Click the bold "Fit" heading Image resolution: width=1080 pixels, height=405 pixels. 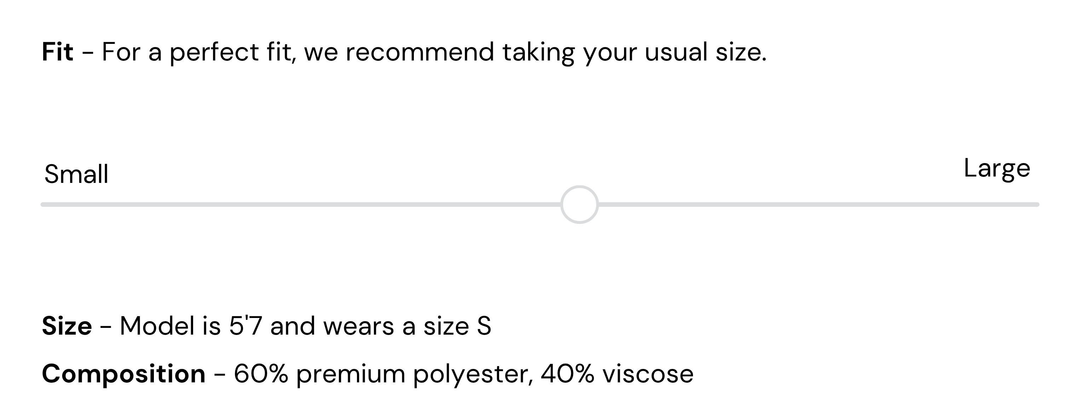[58, 52]
